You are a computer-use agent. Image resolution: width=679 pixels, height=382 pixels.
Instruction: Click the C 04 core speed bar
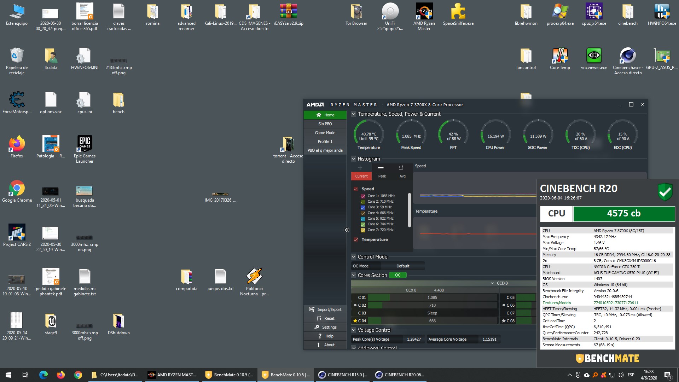pos(432,321)
